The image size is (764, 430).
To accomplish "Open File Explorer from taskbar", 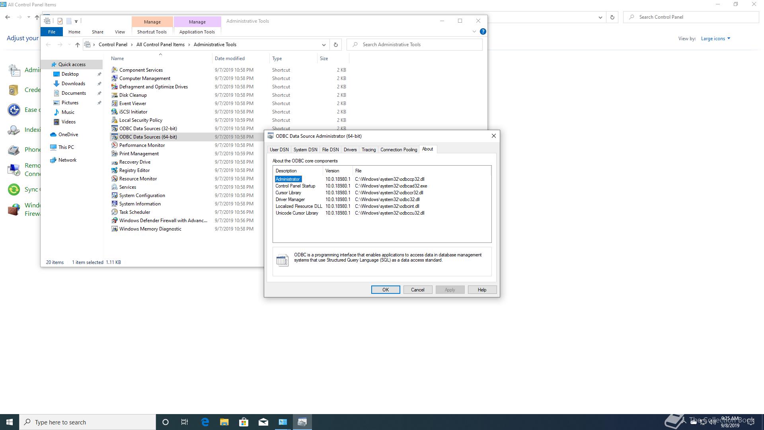I will pos(224,422).
